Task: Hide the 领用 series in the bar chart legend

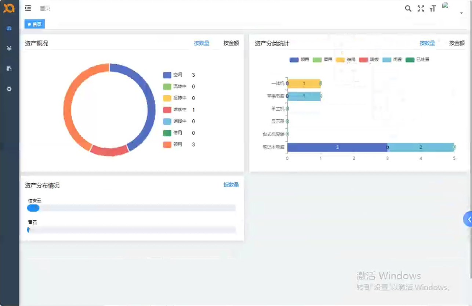Action: click(299, 60)
